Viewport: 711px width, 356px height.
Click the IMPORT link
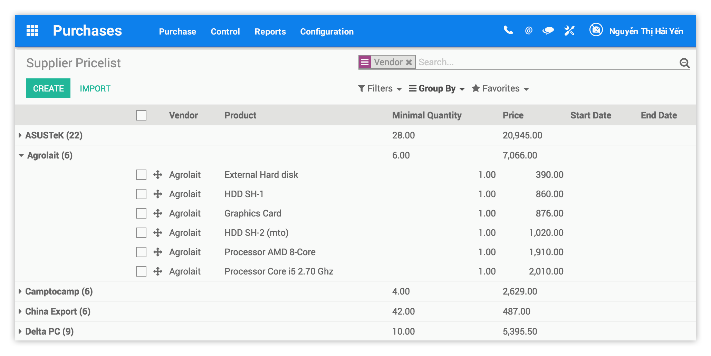(95, 88)
